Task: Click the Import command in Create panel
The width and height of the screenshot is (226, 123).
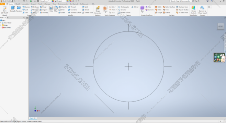Action: click(x=44, y=10)
